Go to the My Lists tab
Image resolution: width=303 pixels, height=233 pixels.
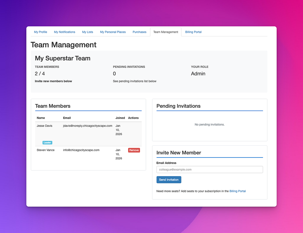(x=88, y=32)
